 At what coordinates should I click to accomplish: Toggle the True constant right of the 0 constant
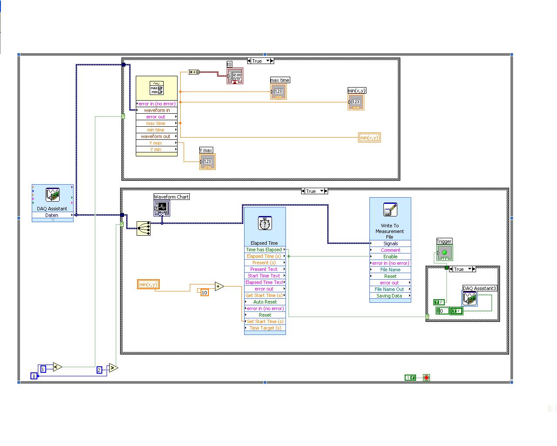[456, 311]
